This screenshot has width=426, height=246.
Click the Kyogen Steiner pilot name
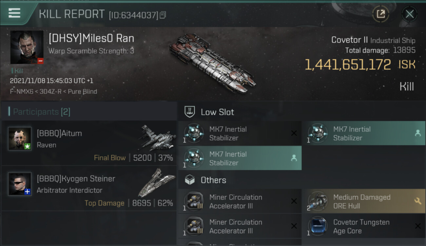76,179
